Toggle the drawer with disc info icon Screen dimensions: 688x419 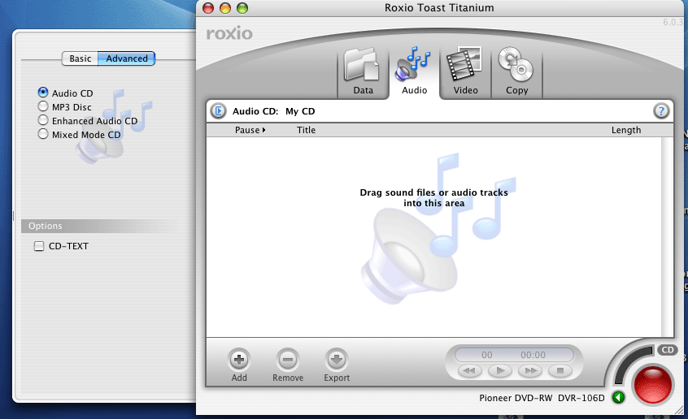[219, 111]
